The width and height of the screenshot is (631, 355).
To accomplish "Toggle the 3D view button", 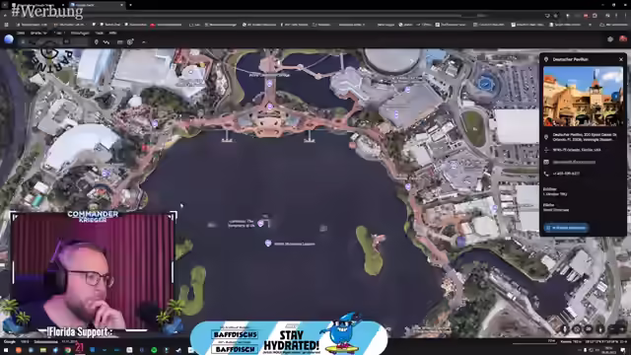I will pos(589,329).
